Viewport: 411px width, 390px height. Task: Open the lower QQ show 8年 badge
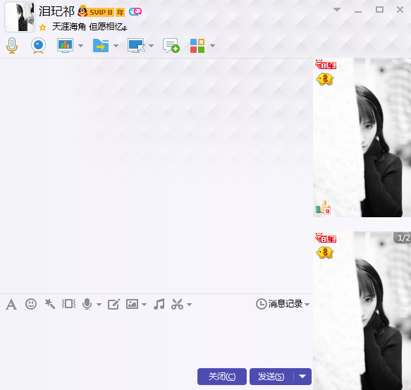coord(326,238)
